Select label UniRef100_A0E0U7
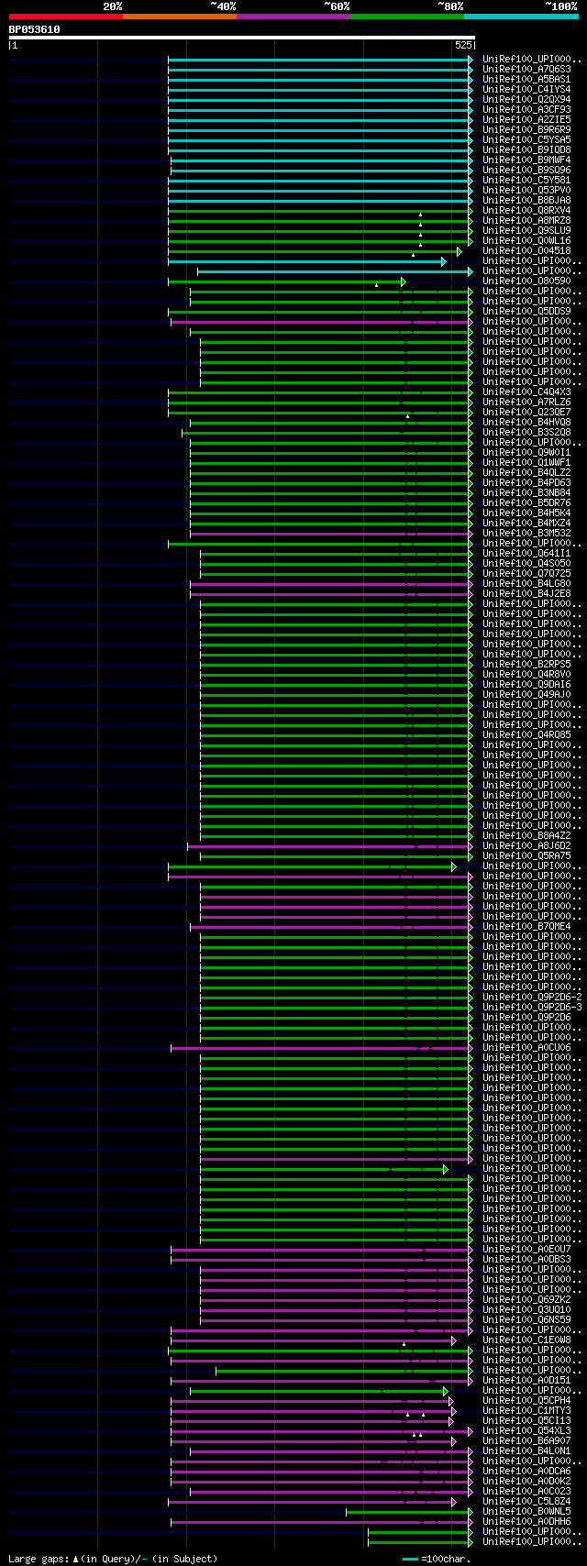 [526, 1249]
